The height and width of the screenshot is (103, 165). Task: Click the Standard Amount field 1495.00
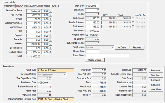92,22
